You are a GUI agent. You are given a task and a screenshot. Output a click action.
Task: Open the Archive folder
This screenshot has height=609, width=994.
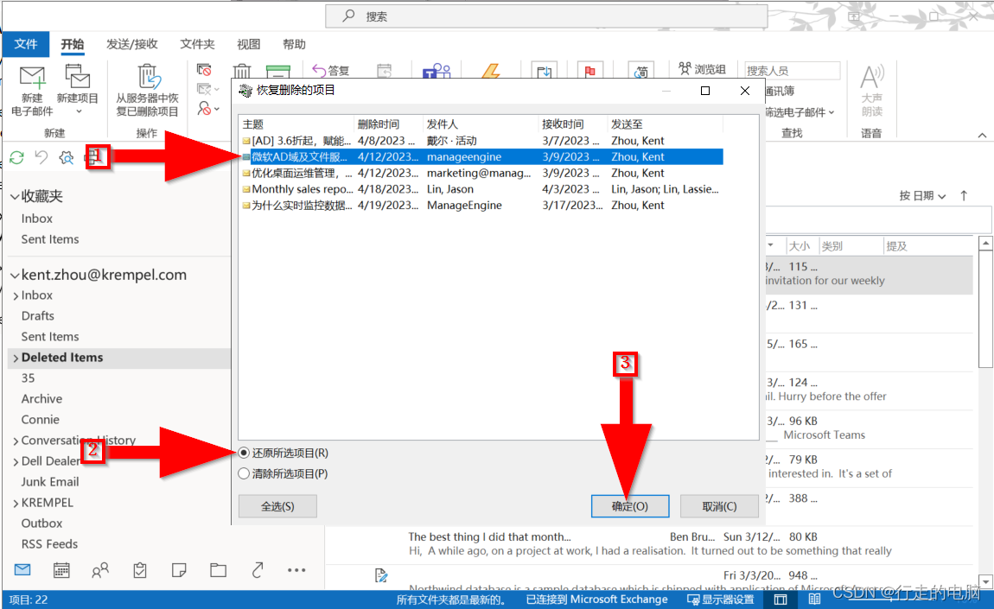(41, 399)
